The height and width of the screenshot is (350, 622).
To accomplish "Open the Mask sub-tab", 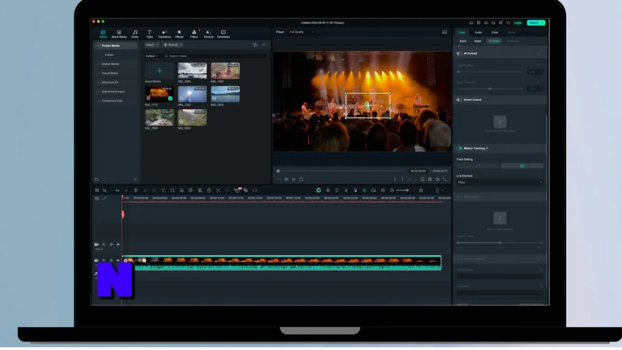I will point(477,41).
